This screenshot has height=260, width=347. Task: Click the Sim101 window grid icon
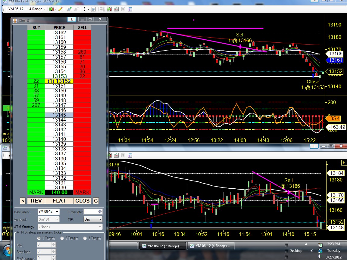tap(15, 20)
